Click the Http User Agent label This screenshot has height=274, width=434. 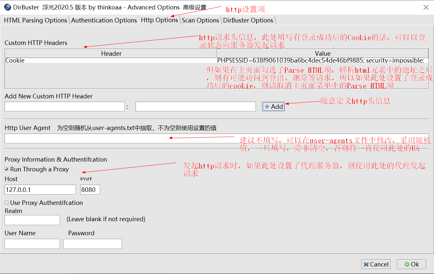pyautogui.click(x=28, y=128)
